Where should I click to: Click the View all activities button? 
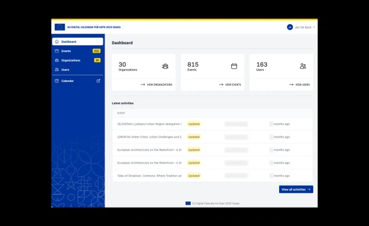pos(296,189)
